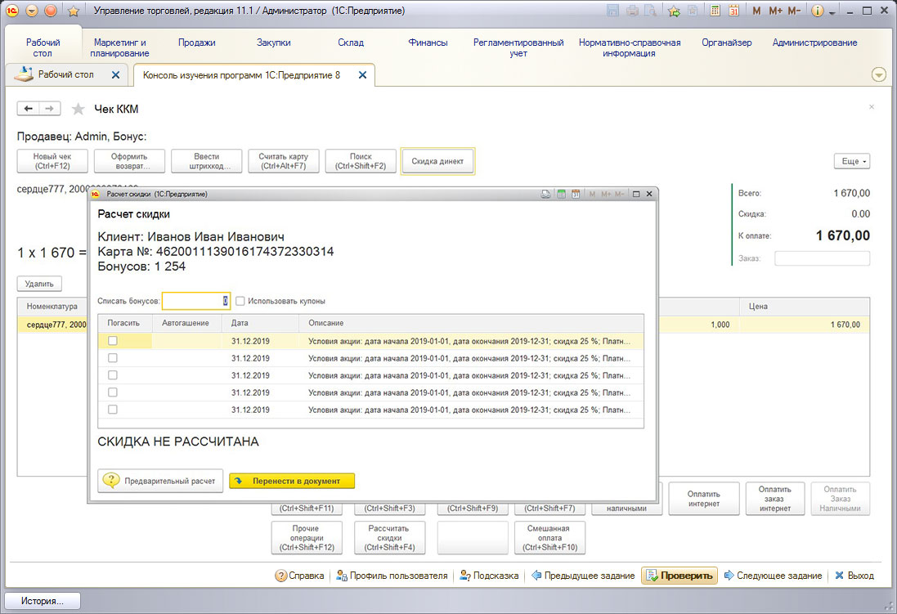897x614 pixels.
Task: Check 'Погасить' in the first coupon row
Action: [113, 341]
